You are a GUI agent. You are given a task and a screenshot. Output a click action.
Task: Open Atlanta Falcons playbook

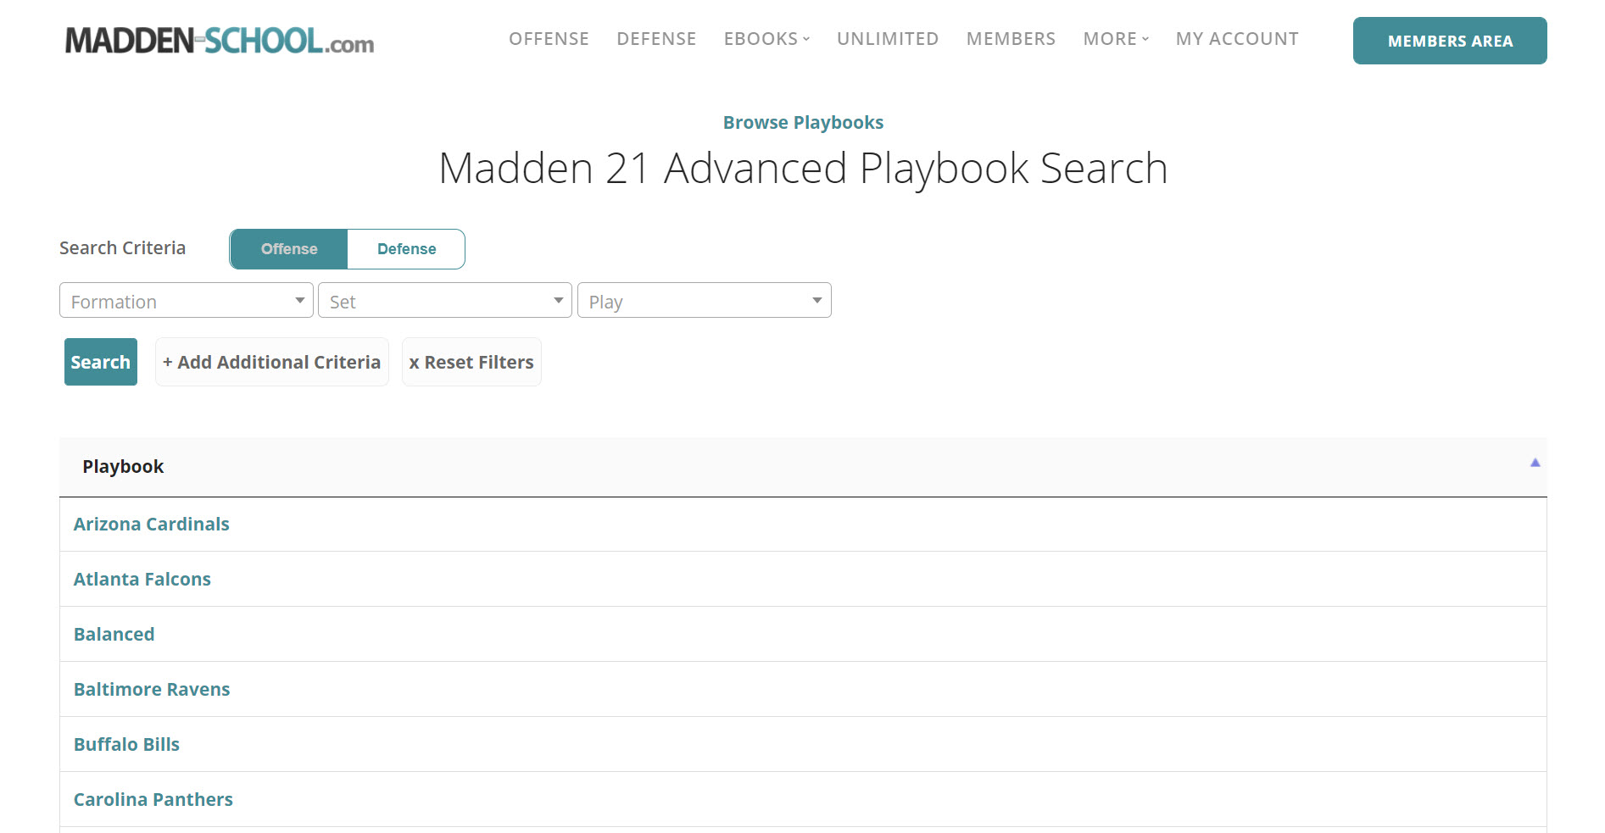coord(142,580)
